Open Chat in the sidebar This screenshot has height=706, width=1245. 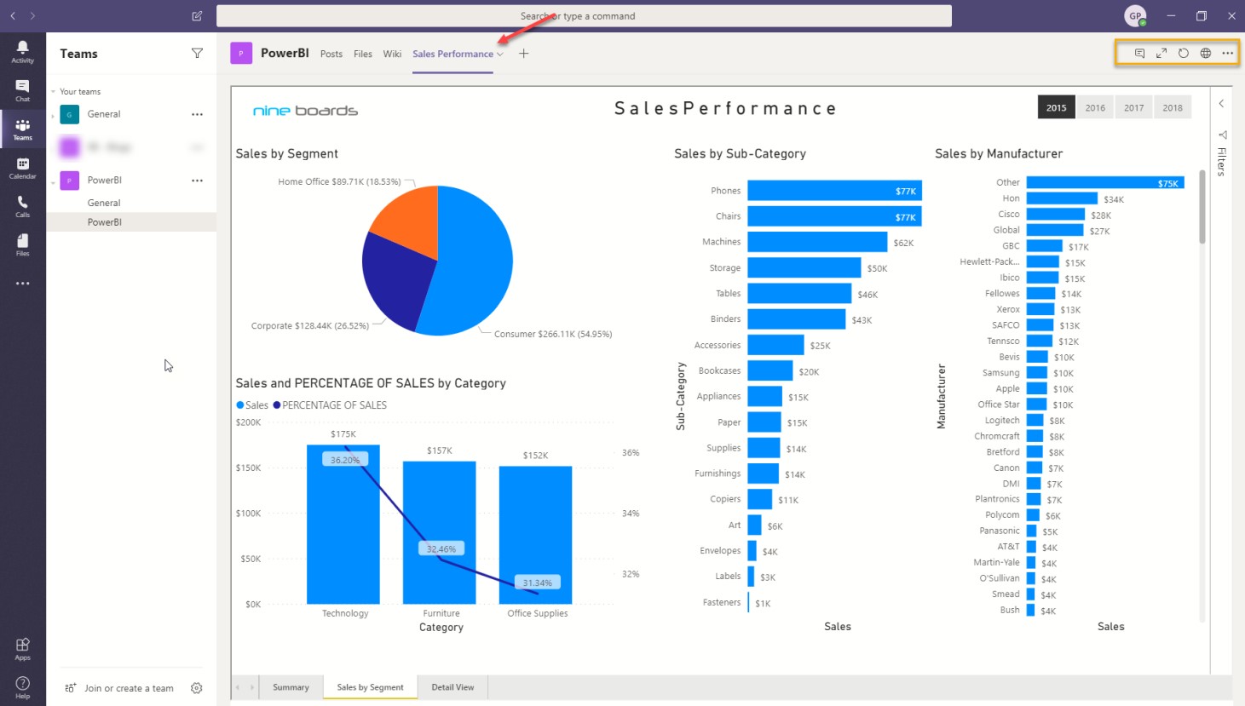click(22, 90)
